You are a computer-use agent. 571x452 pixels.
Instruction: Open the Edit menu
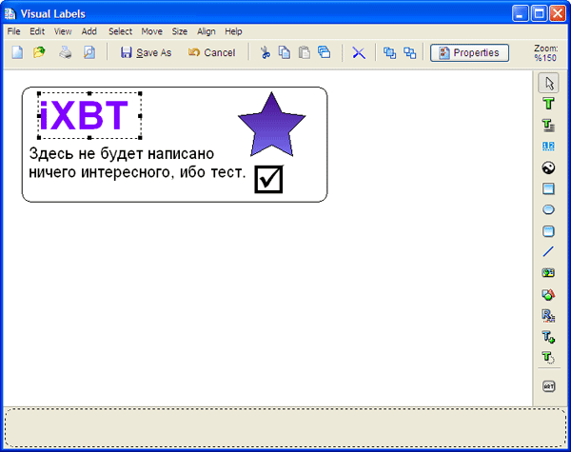37,31
